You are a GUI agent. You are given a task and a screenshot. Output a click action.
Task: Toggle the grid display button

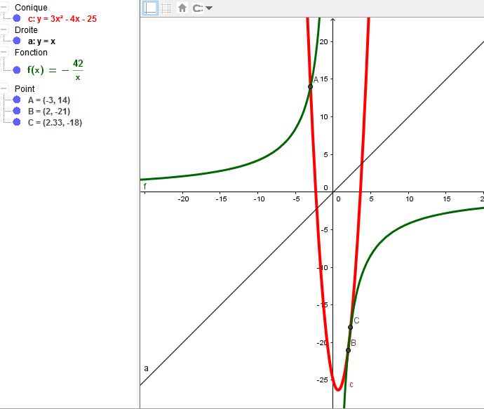pyautogui.click(x=166, y=8)
